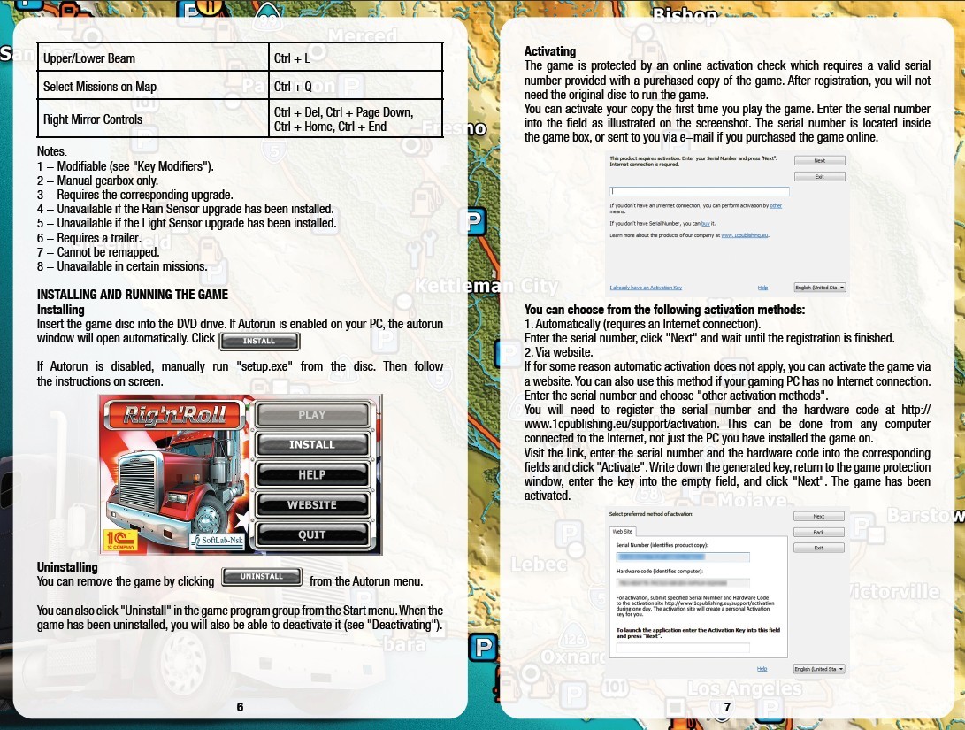Click the page number 6
The height and width of the screenshot is (730, 965).
(x=240, y=707)
